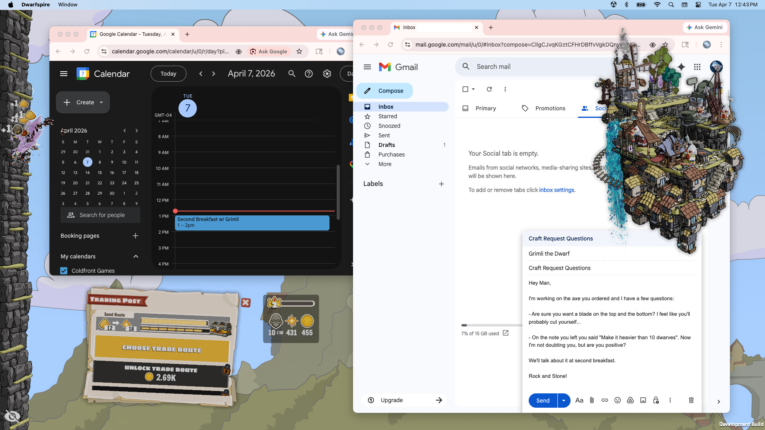765x430 pixels.
Task: Discard draft with trash icon
Action: pos(691,400)
